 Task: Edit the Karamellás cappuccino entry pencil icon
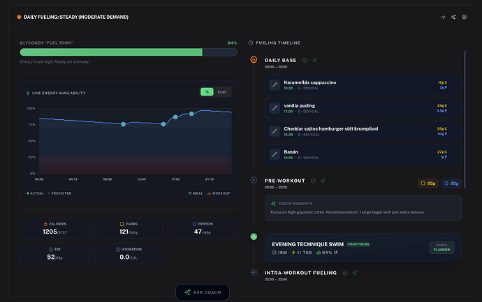click(275, 85)
